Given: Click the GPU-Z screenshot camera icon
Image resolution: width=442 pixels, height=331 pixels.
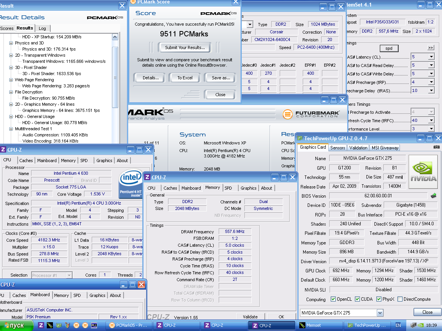Looking at the screenshot, I should pyautogui.click(x=436, y=147).
